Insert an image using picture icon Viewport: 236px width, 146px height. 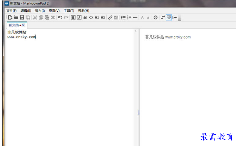[x=116, y=17]
